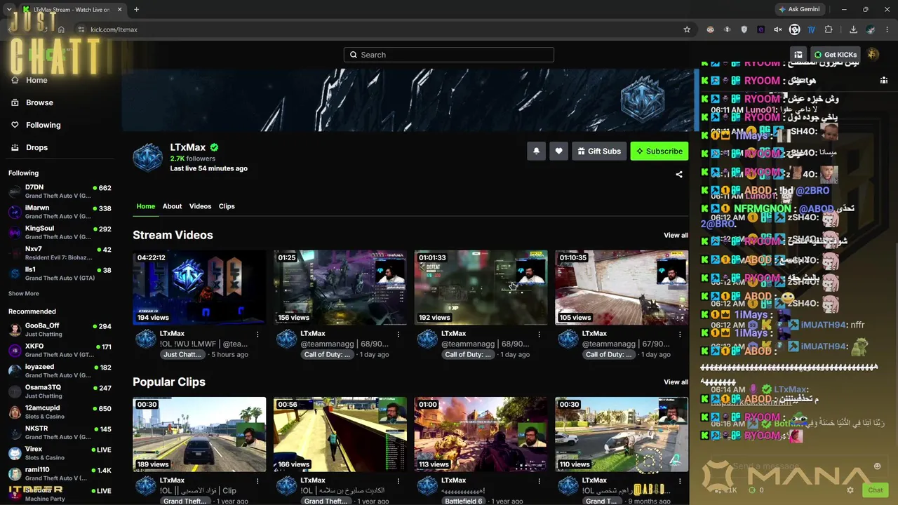Send message with the green Chat button
Image resolution: width=898 pixels, height=505 pixels.
pos(875,490)
